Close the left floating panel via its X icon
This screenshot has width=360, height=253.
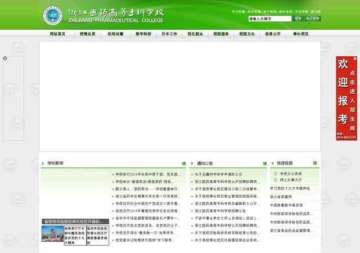[x=5, y=58]
